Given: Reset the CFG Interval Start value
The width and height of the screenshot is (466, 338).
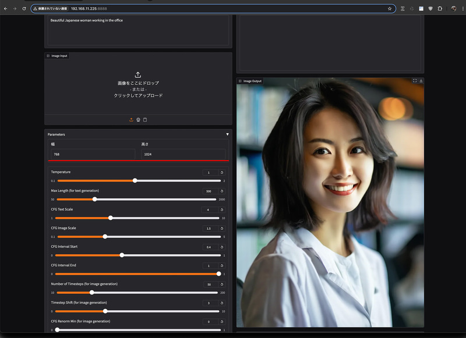Looking at the screenshot, I should tap(222, 247).
